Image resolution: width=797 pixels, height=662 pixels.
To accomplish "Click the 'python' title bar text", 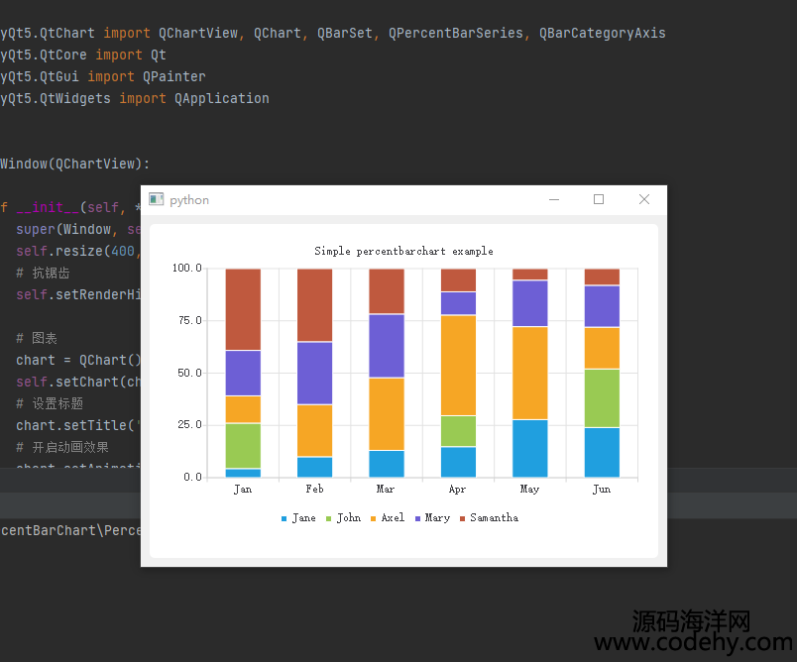I will click(189, 200).
